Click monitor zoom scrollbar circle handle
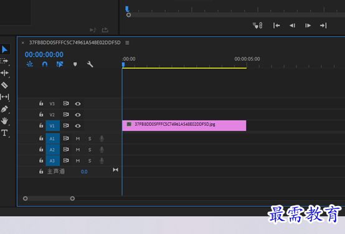 [x=129, y=15]
